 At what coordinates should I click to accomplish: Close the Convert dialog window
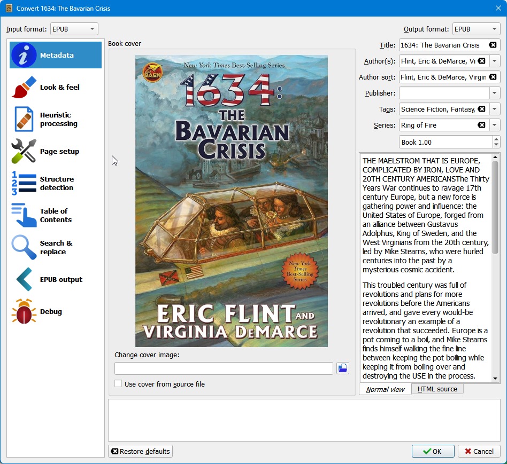(x=498, y=8)
